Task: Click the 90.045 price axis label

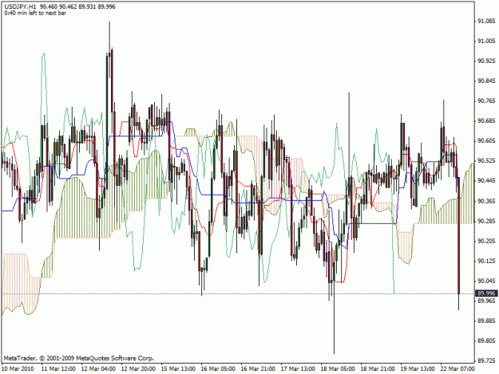Action: click(486, 281)
